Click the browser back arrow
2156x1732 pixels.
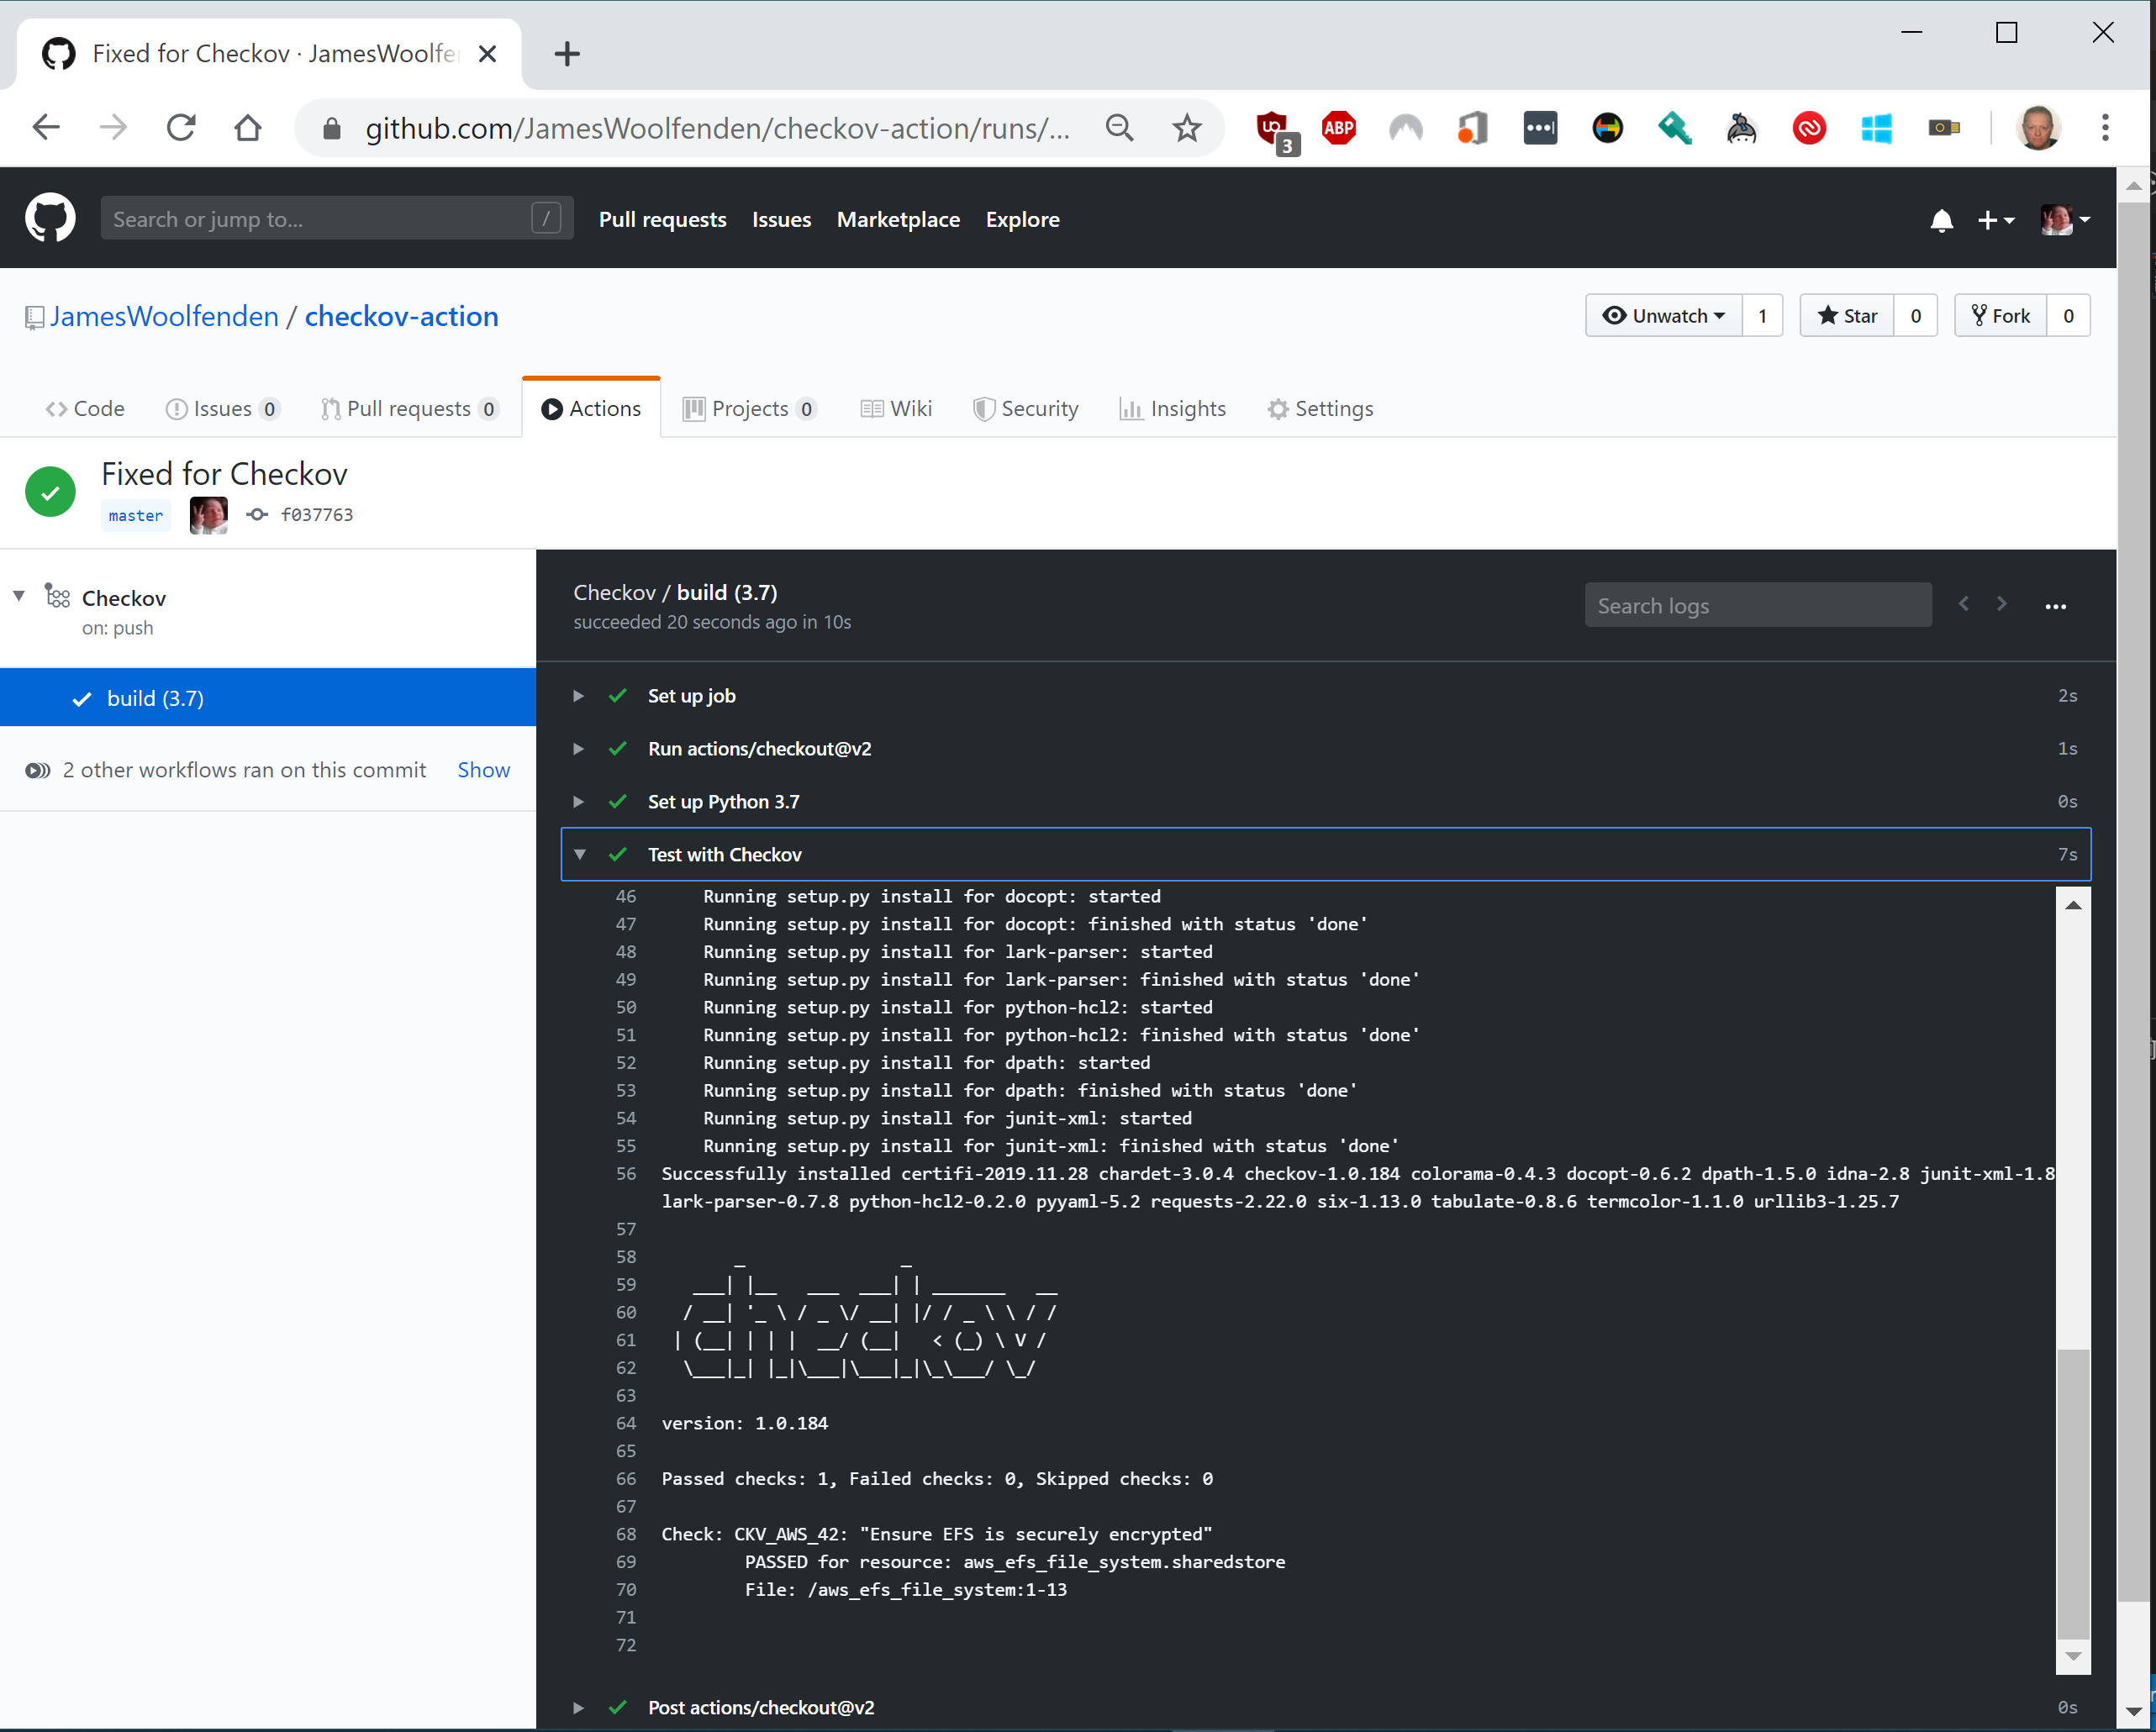tap(46, 128)
